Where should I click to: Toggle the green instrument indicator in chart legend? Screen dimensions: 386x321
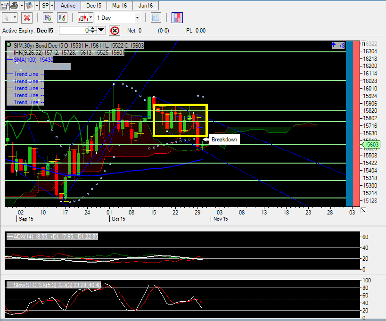click(9, 45)
